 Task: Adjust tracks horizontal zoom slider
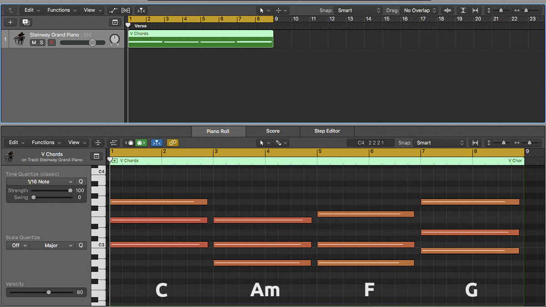tap(526, 10)
